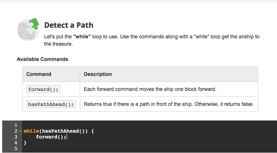277x153 pixels.
Task: Click the puzzle piece lesson icon
Action: coord(28,29)
